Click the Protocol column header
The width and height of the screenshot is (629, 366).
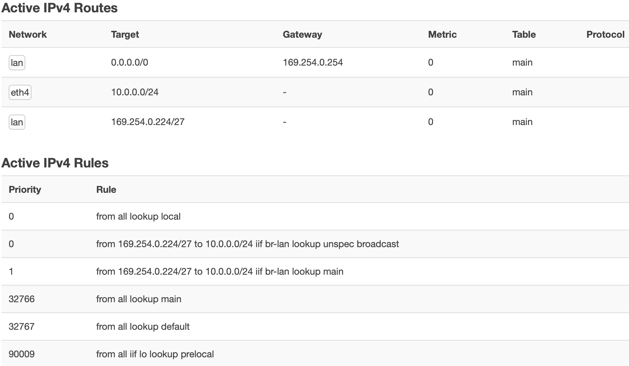[x=605, y=34]
